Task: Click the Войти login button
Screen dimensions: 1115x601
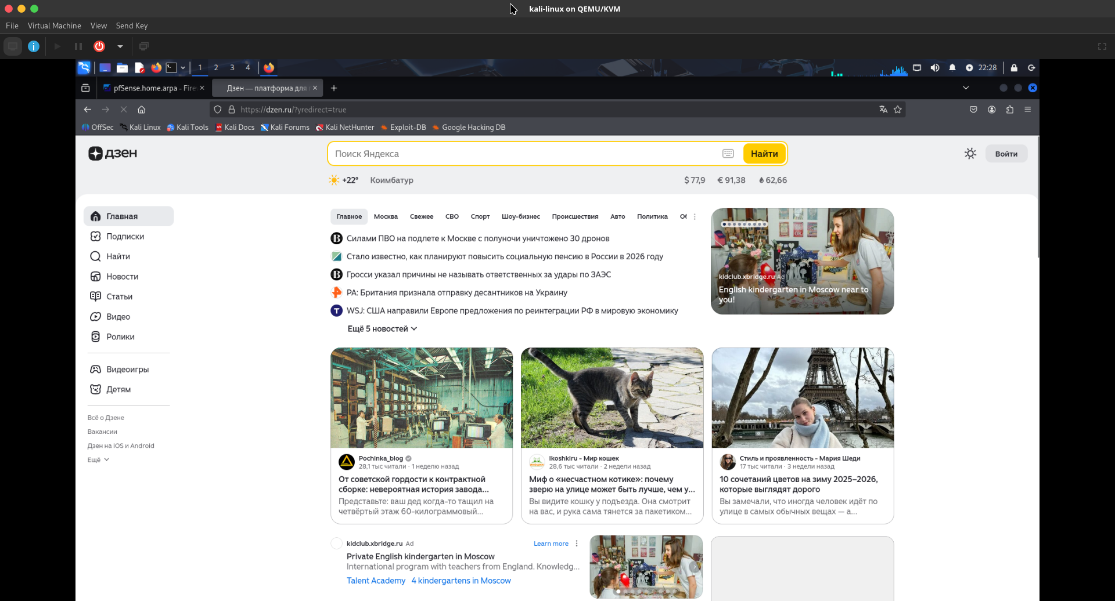Action: pos(1006,154)
